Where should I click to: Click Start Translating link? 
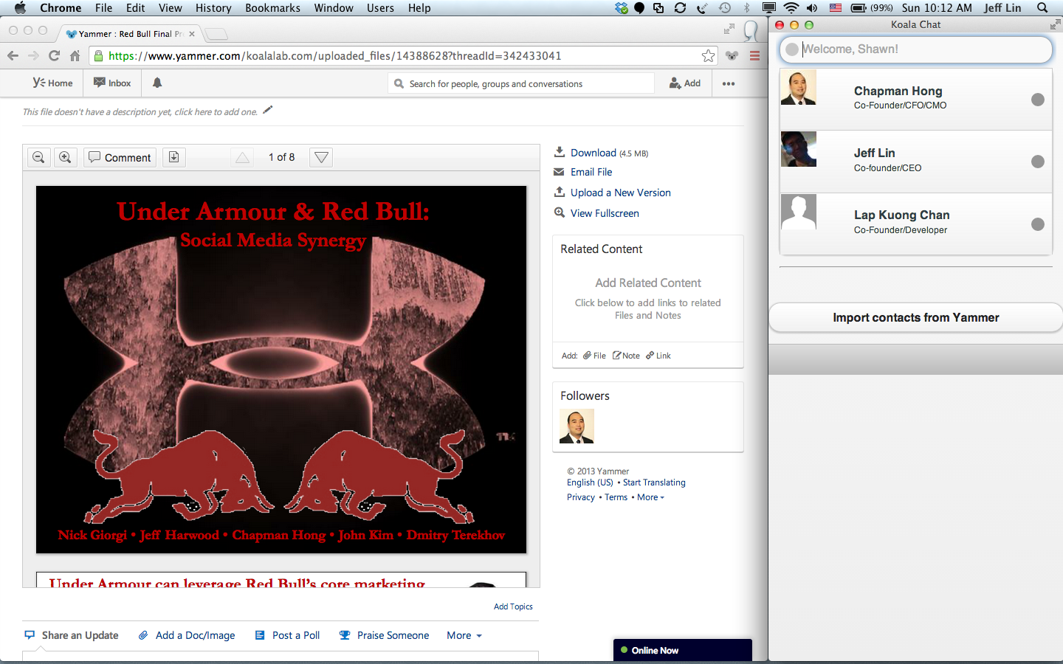pyautogui.click(x=654, y=483)
